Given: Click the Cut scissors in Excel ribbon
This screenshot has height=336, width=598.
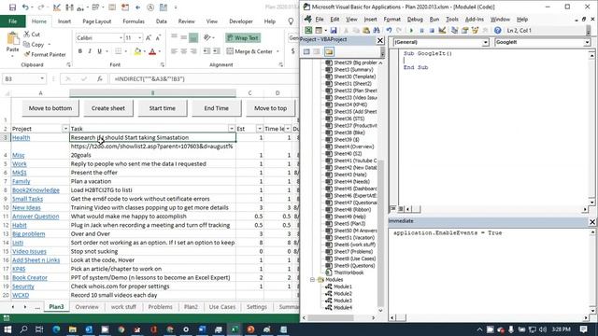Looking at the screenshot, I should tap(27, 35).
